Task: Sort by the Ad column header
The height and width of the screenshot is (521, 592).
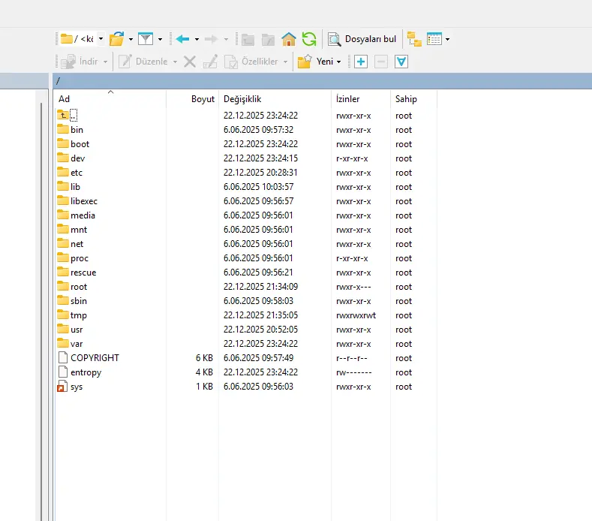Action: [x=65, y=99]
